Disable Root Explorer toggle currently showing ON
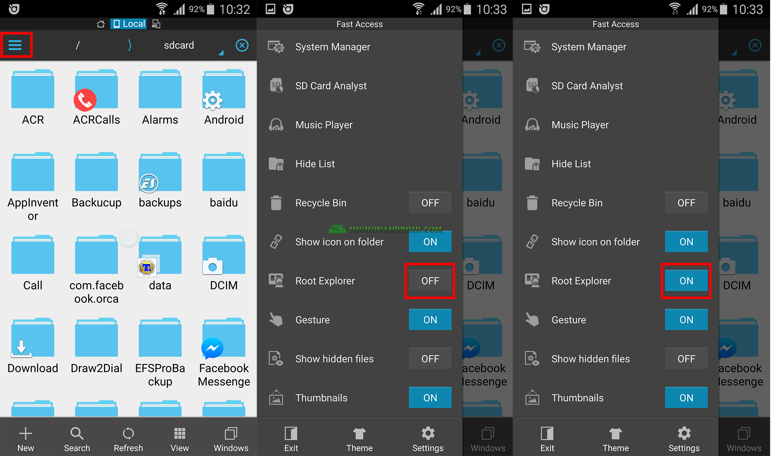771x456 pixels. 686,281
